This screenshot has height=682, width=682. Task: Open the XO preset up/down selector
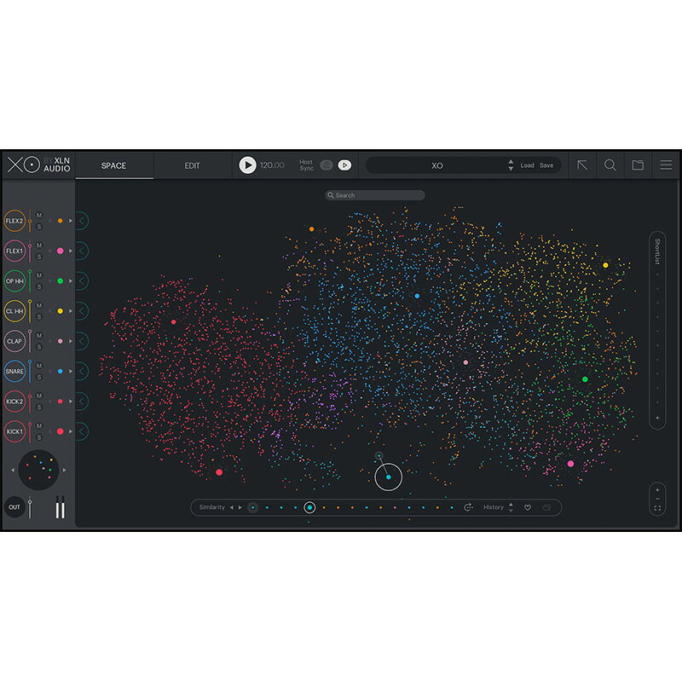[x=511, y=165]
